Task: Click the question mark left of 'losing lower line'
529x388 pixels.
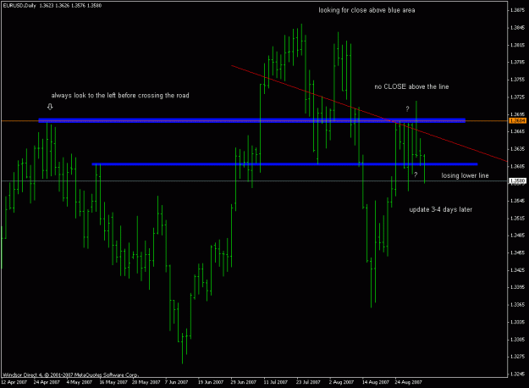Action: click(x=416, y=175)
